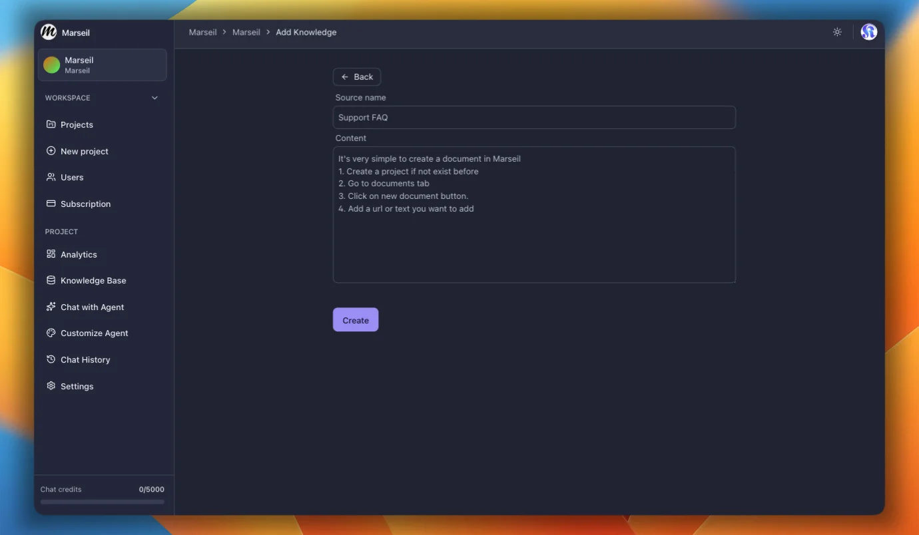This screenshot has height=535, width=919.
Task: Click the 0/5000 credits counter
Action: (152, 489)
